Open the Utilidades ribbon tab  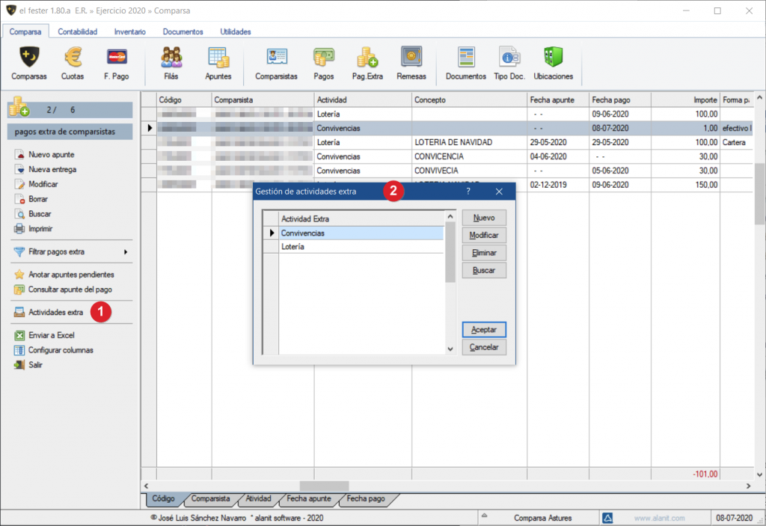236,32
